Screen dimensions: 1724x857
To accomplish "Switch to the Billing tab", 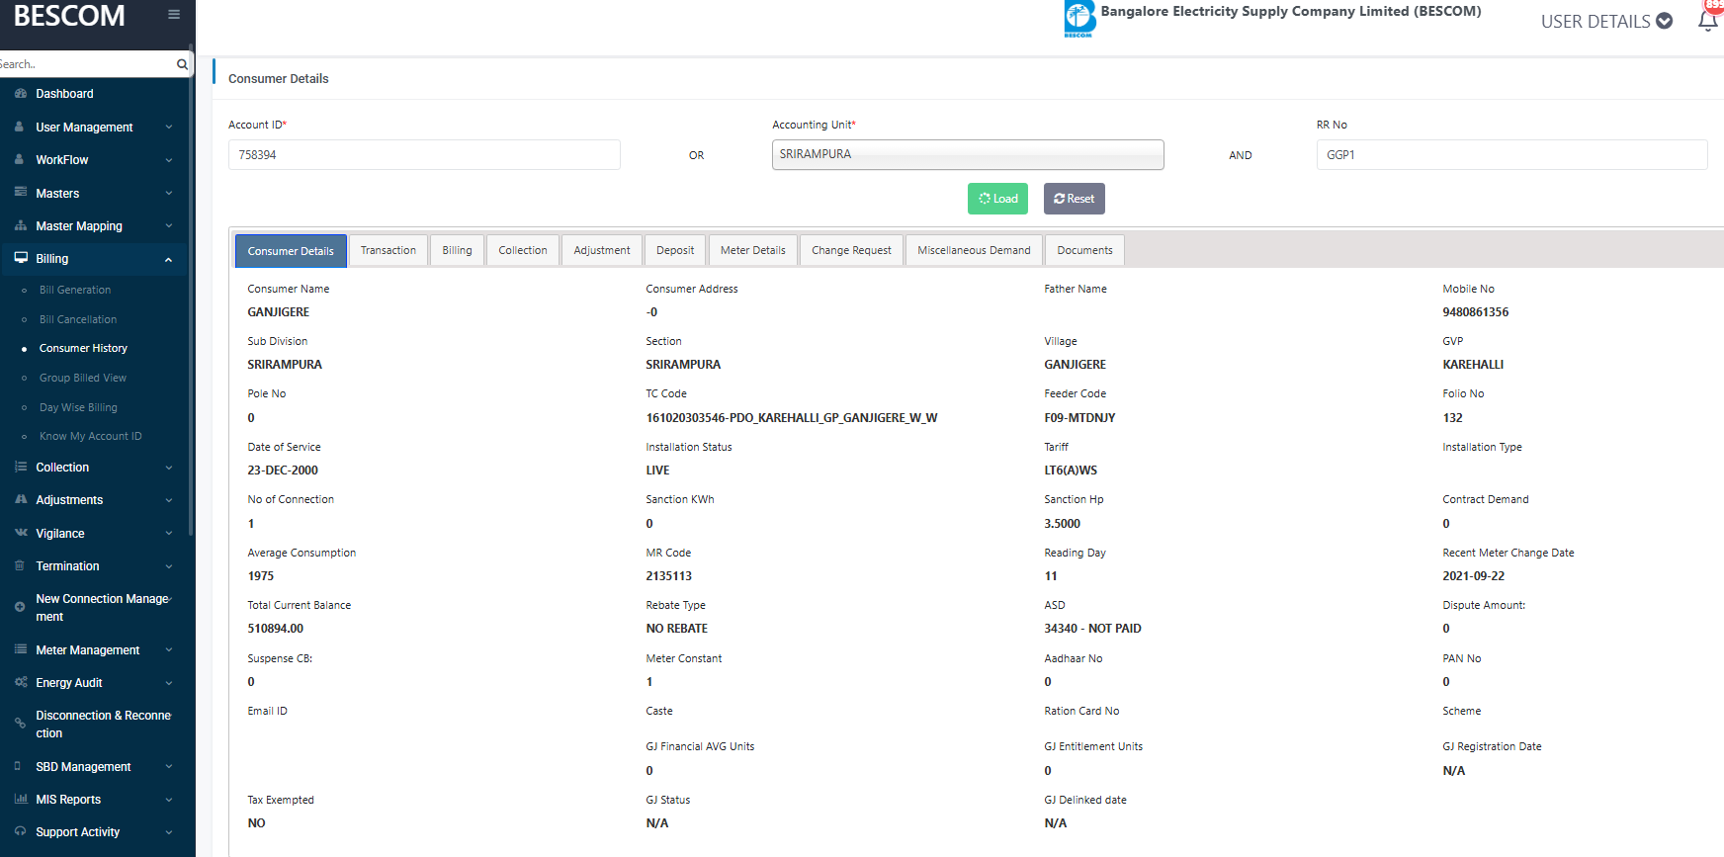I will click(457, 250).
